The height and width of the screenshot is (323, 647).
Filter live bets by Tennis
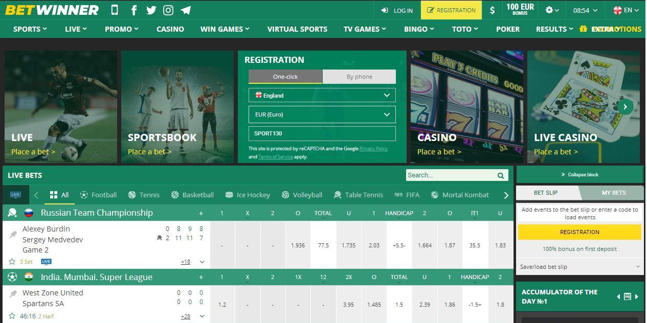144,195
